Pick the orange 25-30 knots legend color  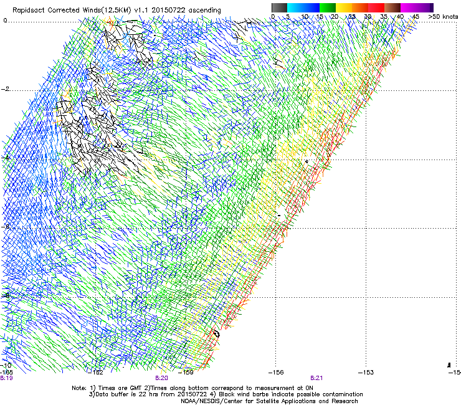tap(360, 7)
